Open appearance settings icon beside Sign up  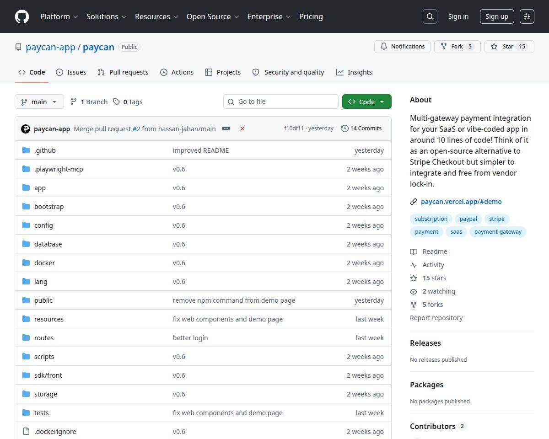527,16
